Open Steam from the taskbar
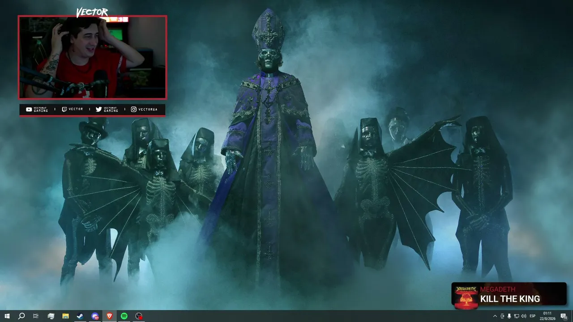This screenshot has height=322, width=573. click(x=80, y=316)
